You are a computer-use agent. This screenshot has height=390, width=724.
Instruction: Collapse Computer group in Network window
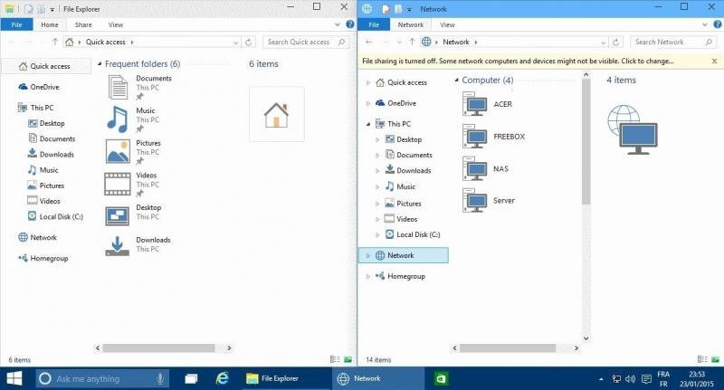coord(456,80)
